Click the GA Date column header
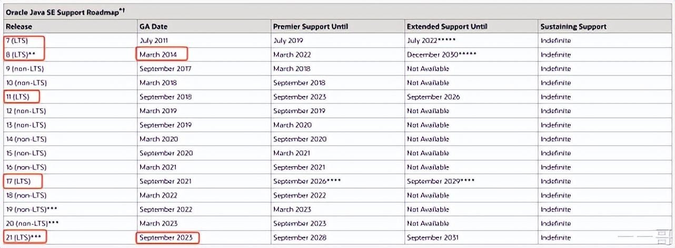The height and width of the screenshot is (248, 675). click(x=153, y=26)
